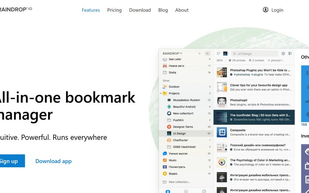
Task: Open the 2014 date filter
Action: pos(220,60)
